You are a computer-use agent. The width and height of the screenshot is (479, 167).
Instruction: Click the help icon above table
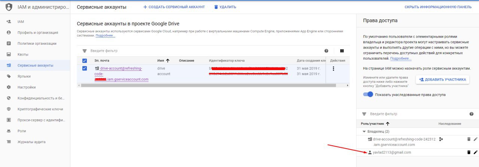click(x=326, y=51)
